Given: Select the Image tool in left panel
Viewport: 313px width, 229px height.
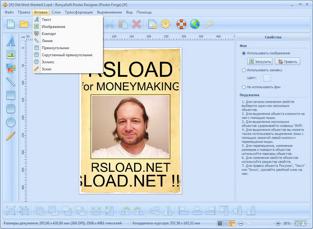Looking at the screenshot, I should point(11,55).
